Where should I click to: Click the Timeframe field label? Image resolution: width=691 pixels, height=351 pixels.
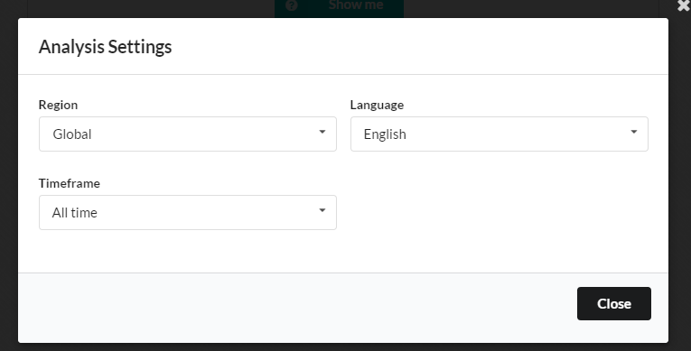click(70, 183)
